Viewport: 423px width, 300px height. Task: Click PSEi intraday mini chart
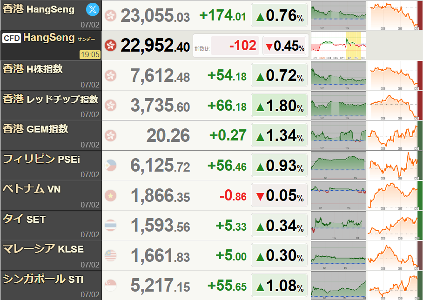(x=339, y=166)
